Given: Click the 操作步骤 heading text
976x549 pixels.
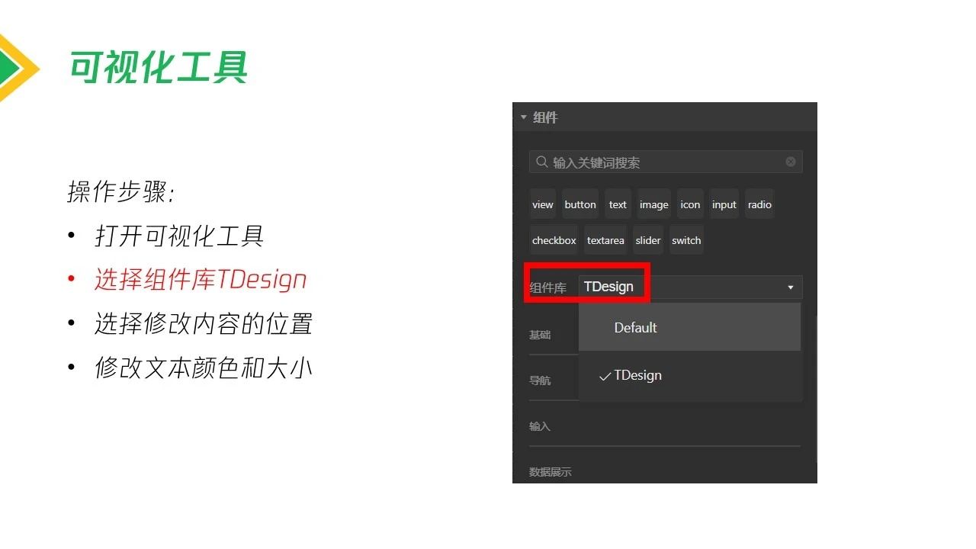Looking at the screenshot, I should click(x=121, y=192).
